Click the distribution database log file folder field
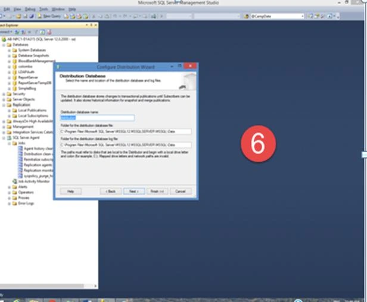 [126, 145]
